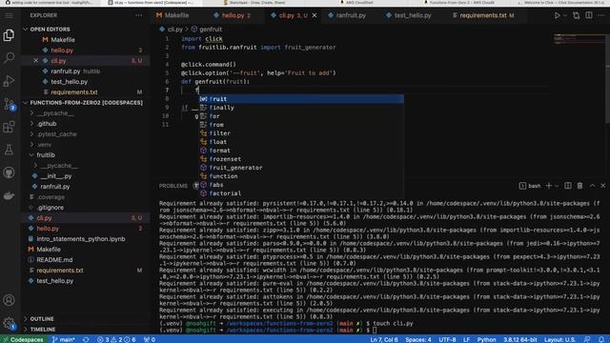
Task: Collapse the FUNCTIONS-FROM-ZERO2 folder section
Action: pyautogui.click(x=86, y=103)
